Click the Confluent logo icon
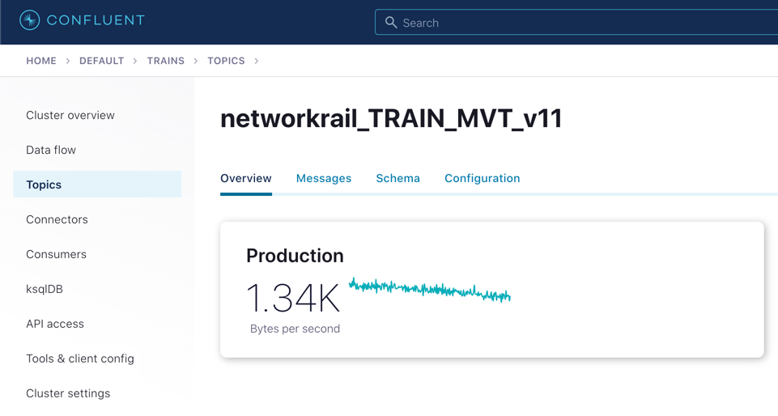778x416 pixels. point(30,20)
